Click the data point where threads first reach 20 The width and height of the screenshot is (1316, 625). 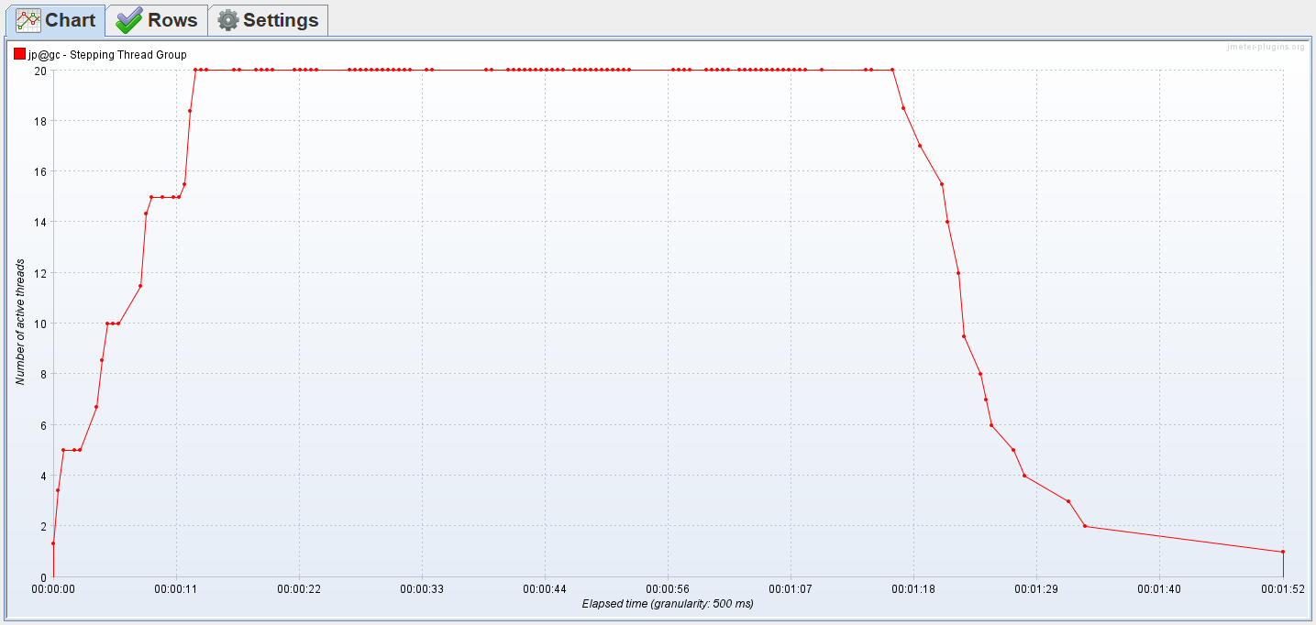195,70
